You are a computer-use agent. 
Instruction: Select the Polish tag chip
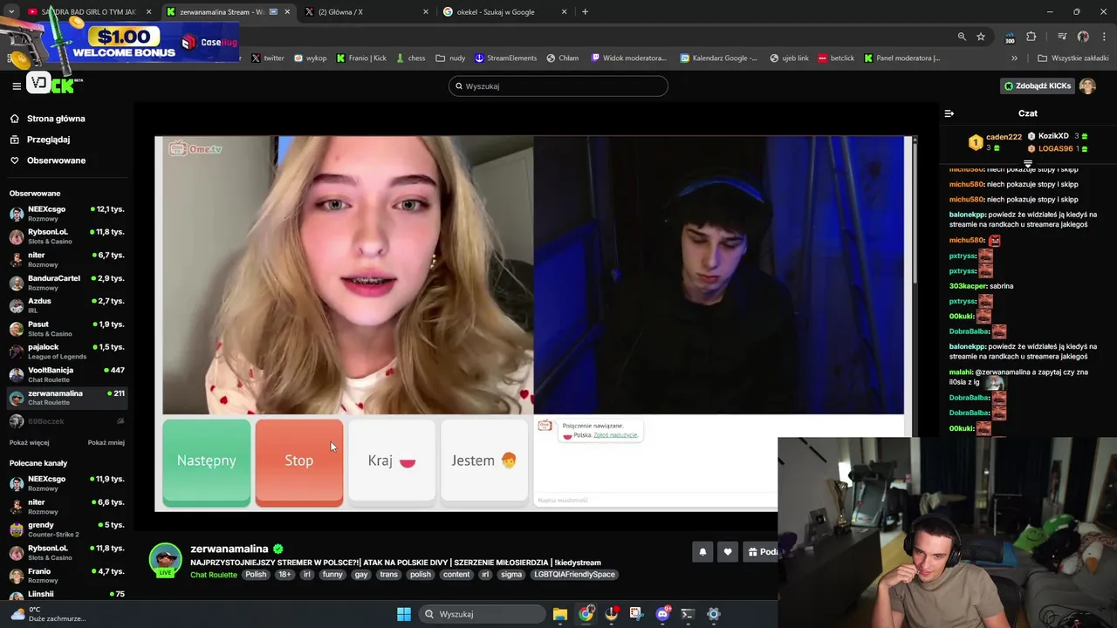[256, 575]
